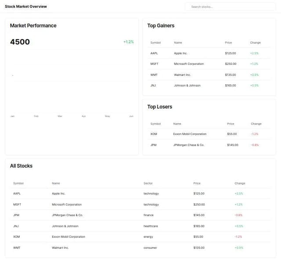Click the Top Losers heading
This screenshot has height=263, width=281.
click(160, 107)
